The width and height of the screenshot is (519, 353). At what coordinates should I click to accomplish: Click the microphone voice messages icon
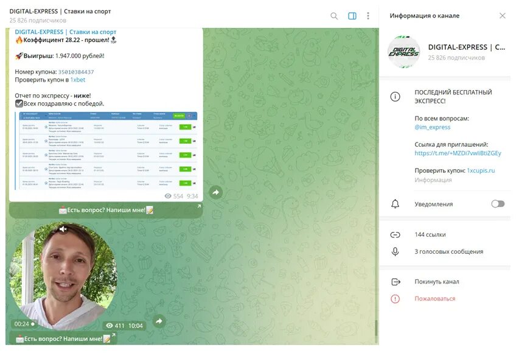(395, 252)
